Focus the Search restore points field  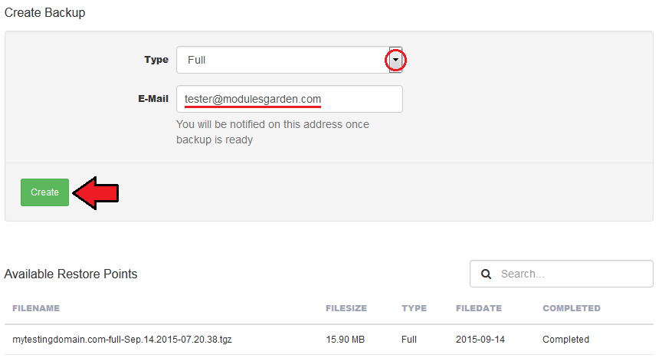tap(562, 274)
